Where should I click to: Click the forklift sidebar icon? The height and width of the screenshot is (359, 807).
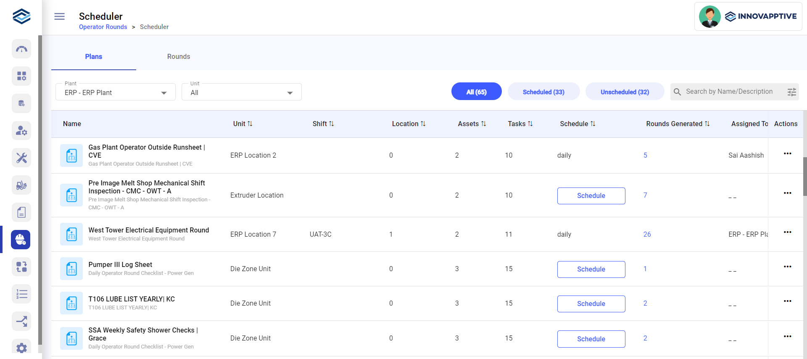point(21,185)
